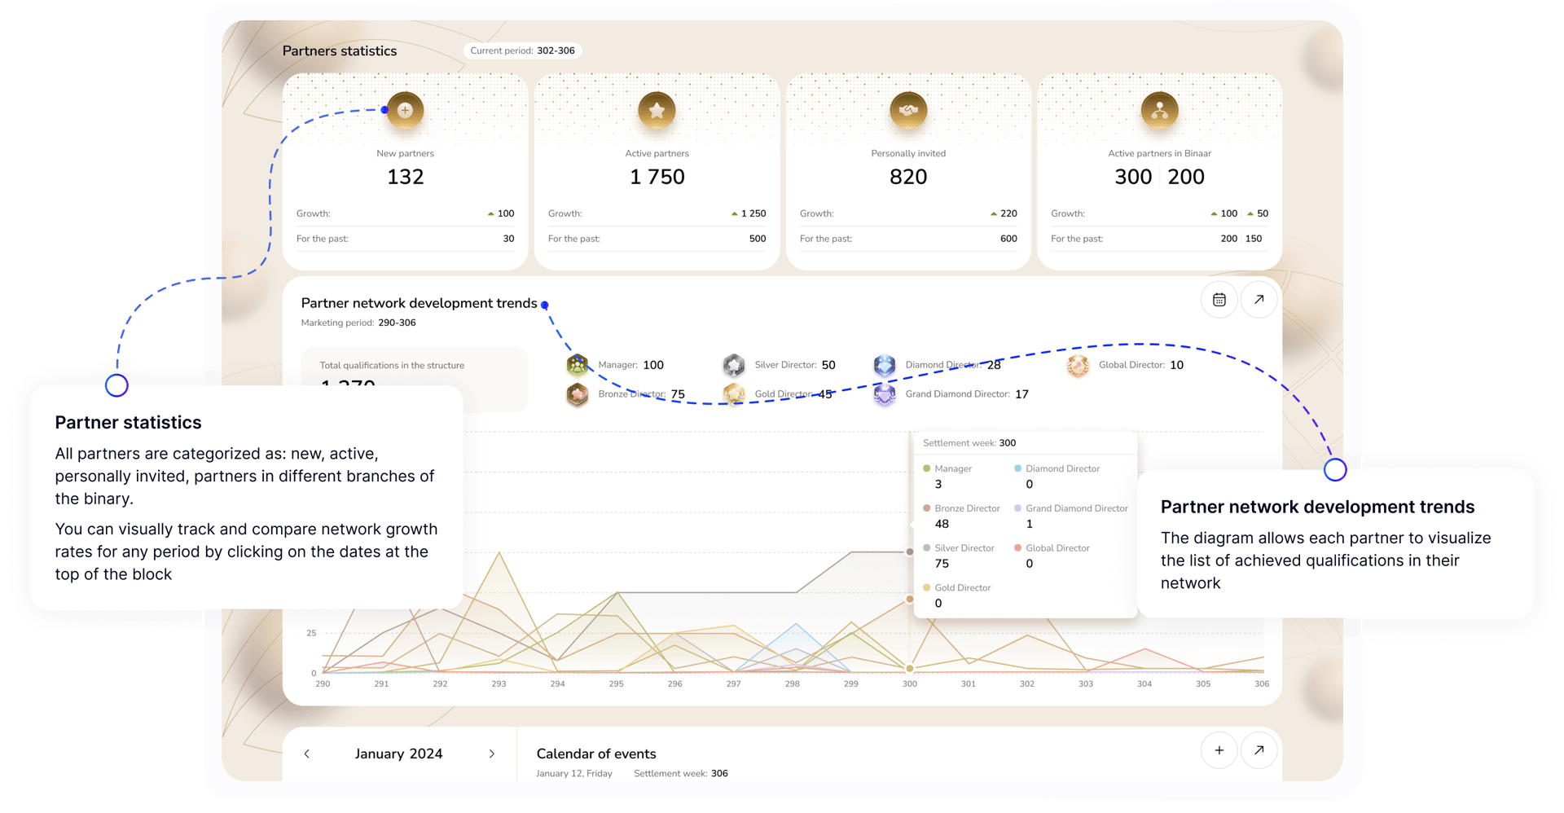Select the Personally invited value 820
This screenshot has height=813, width=1564.
pos(908,177)
